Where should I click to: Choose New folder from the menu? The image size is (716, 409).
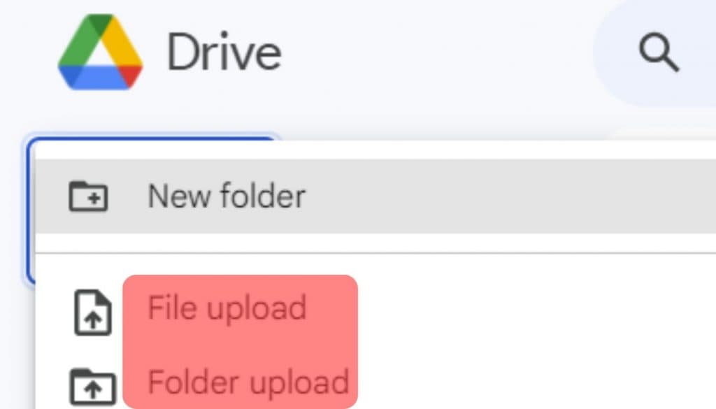click(x=226, y=196)
